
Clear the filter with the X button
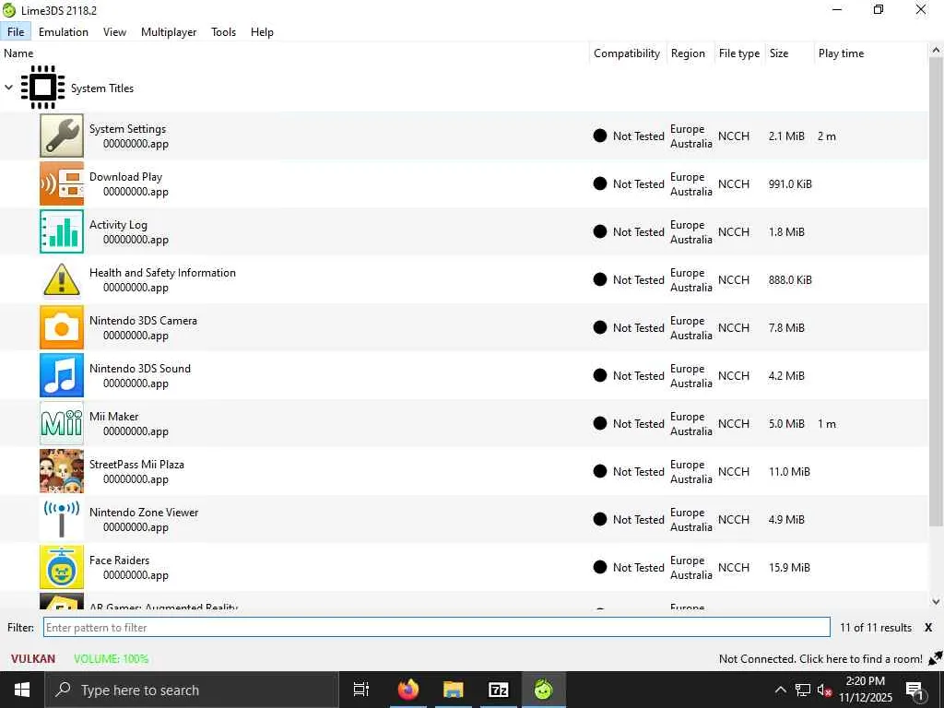tap(928, 627)
